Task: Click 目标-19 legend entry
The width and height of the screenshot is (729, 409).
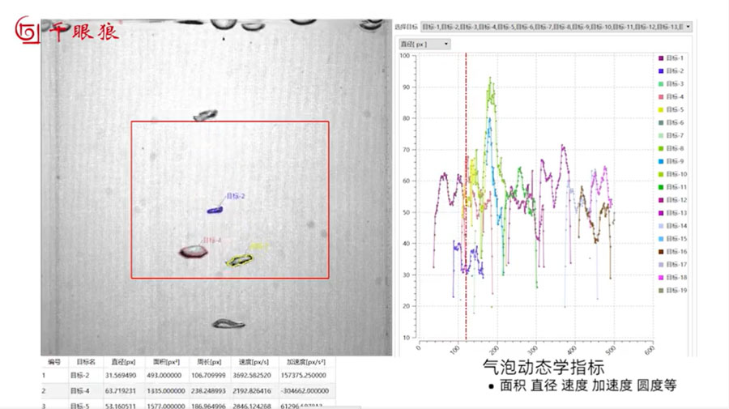Action: click(x=674, y=291)
